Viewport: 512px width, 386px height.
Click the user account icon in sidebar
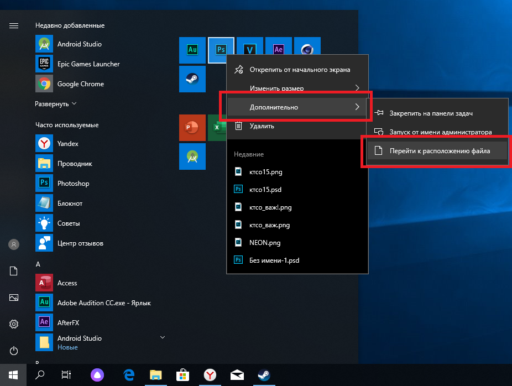click(x=14, y=244)
